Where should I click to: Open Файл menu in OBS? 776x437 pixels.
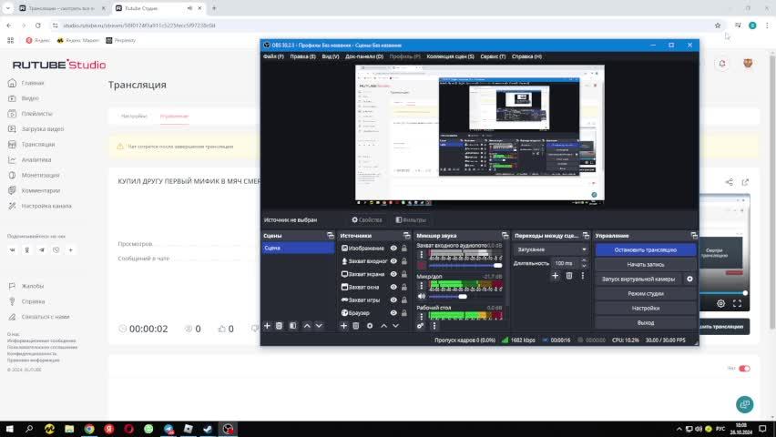point(273,56)
